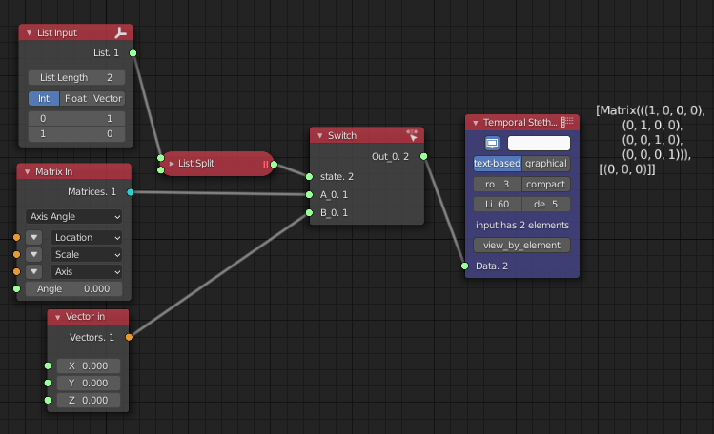Click the X input socket
Viewport: 714px width, 434px height.
tap(48, 365)
